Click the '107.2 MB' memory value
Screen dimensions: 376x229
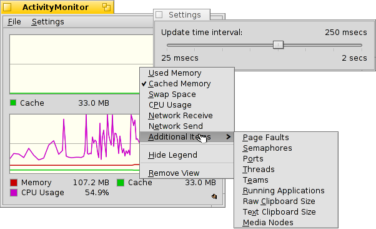pyautogui.click(x=91, y=183)
